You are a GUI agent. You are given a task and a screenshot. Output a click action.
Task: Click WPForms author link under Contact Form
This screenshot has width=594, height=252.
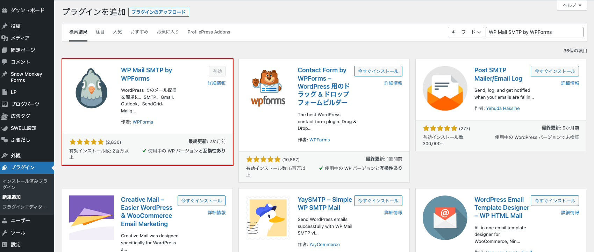[x=320, y=140]
